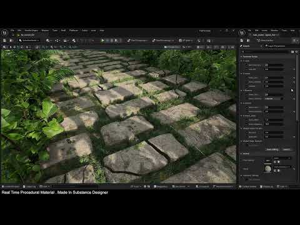Click the property matrix grid icon beside search
This screenshot has width=300, height=225.
pyautogui.click(x=292, y=51)
